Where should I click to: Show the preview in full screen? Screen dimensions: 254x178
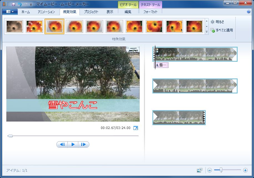coord(136,128)
